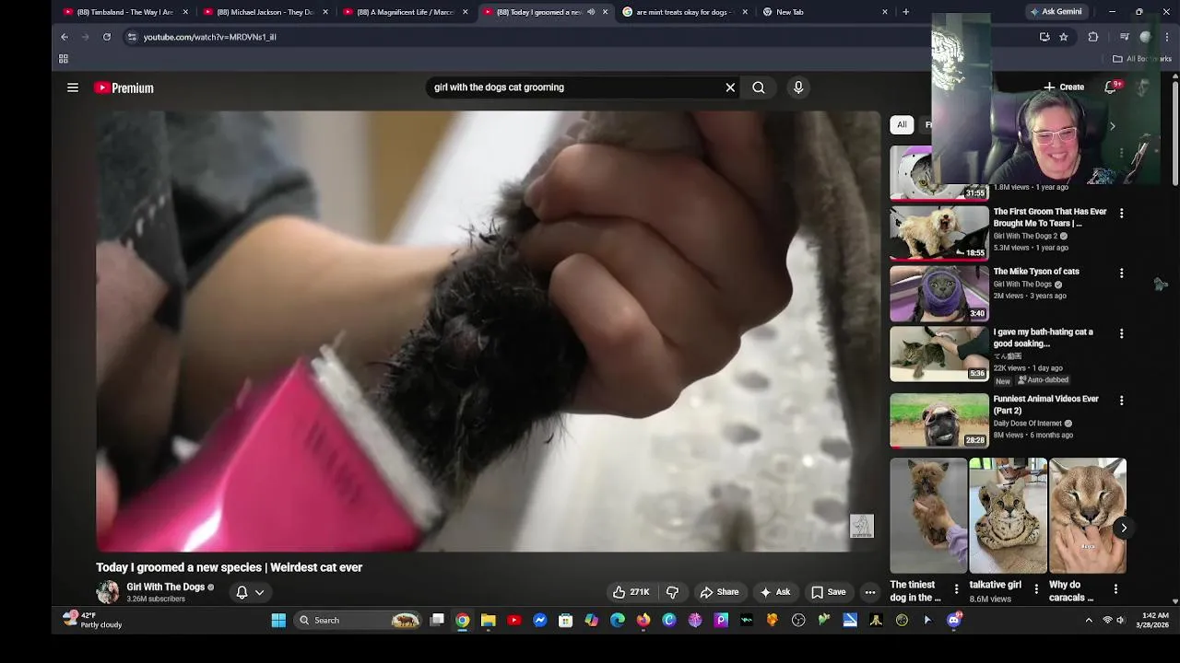Open options for Funniest Animal Videos

pos(1121,401)
